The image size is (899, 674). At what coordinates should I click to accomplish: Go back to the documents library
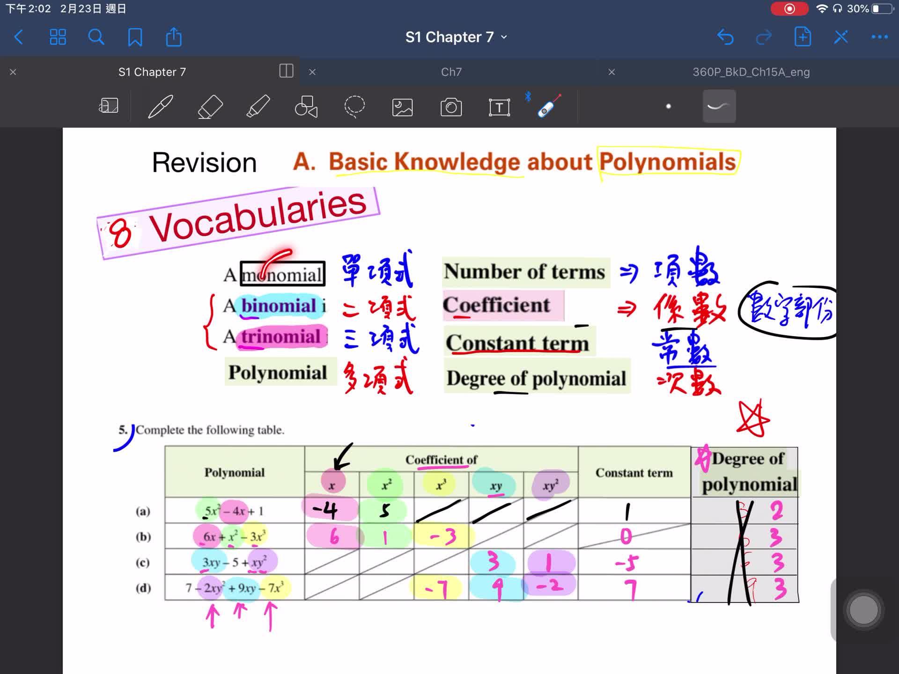click(19, 37)
